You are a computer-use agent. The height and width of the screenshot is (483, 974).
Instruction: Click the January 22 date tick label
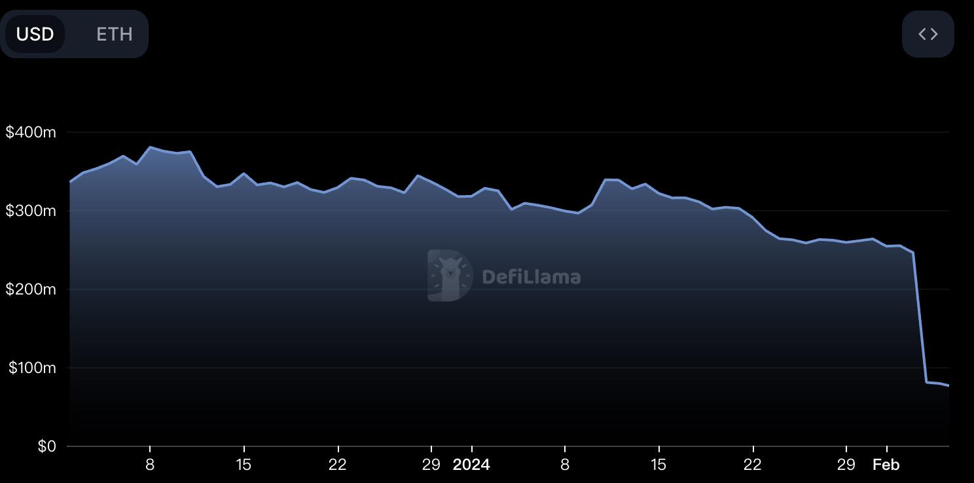[753, 465]
